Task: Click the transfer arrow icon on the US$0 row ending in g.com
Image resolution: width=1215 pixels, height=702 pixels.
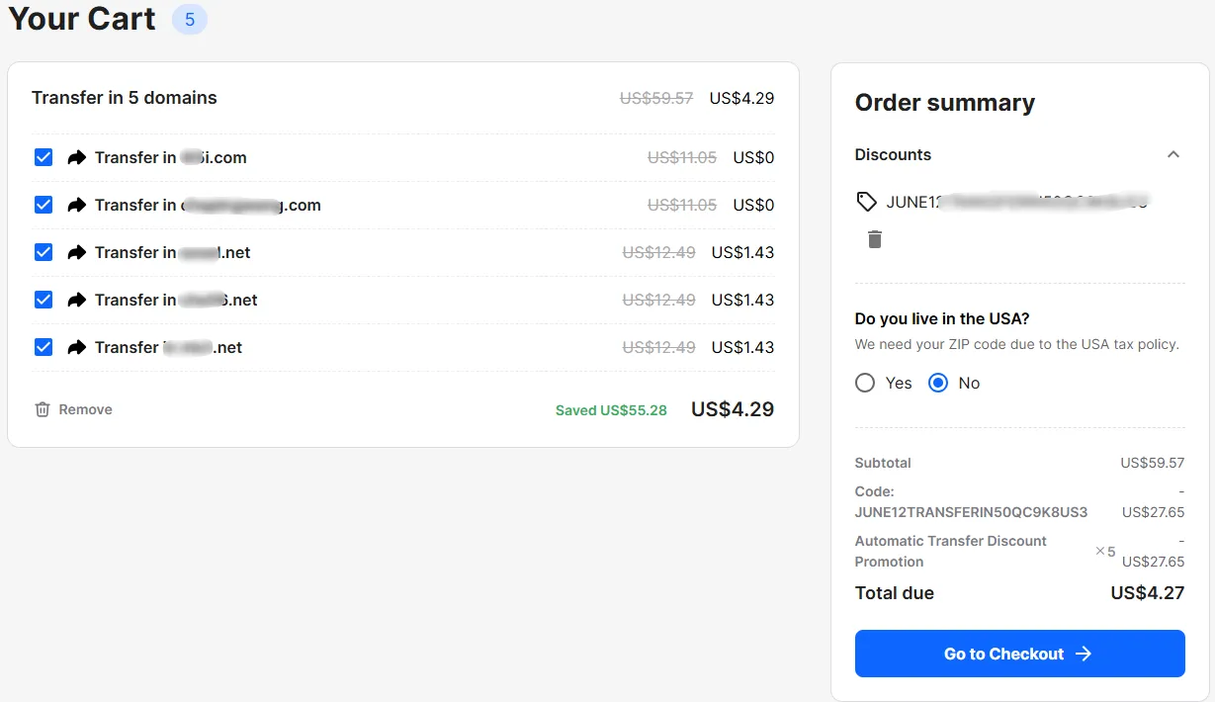Action: click(x=77, y=205)
